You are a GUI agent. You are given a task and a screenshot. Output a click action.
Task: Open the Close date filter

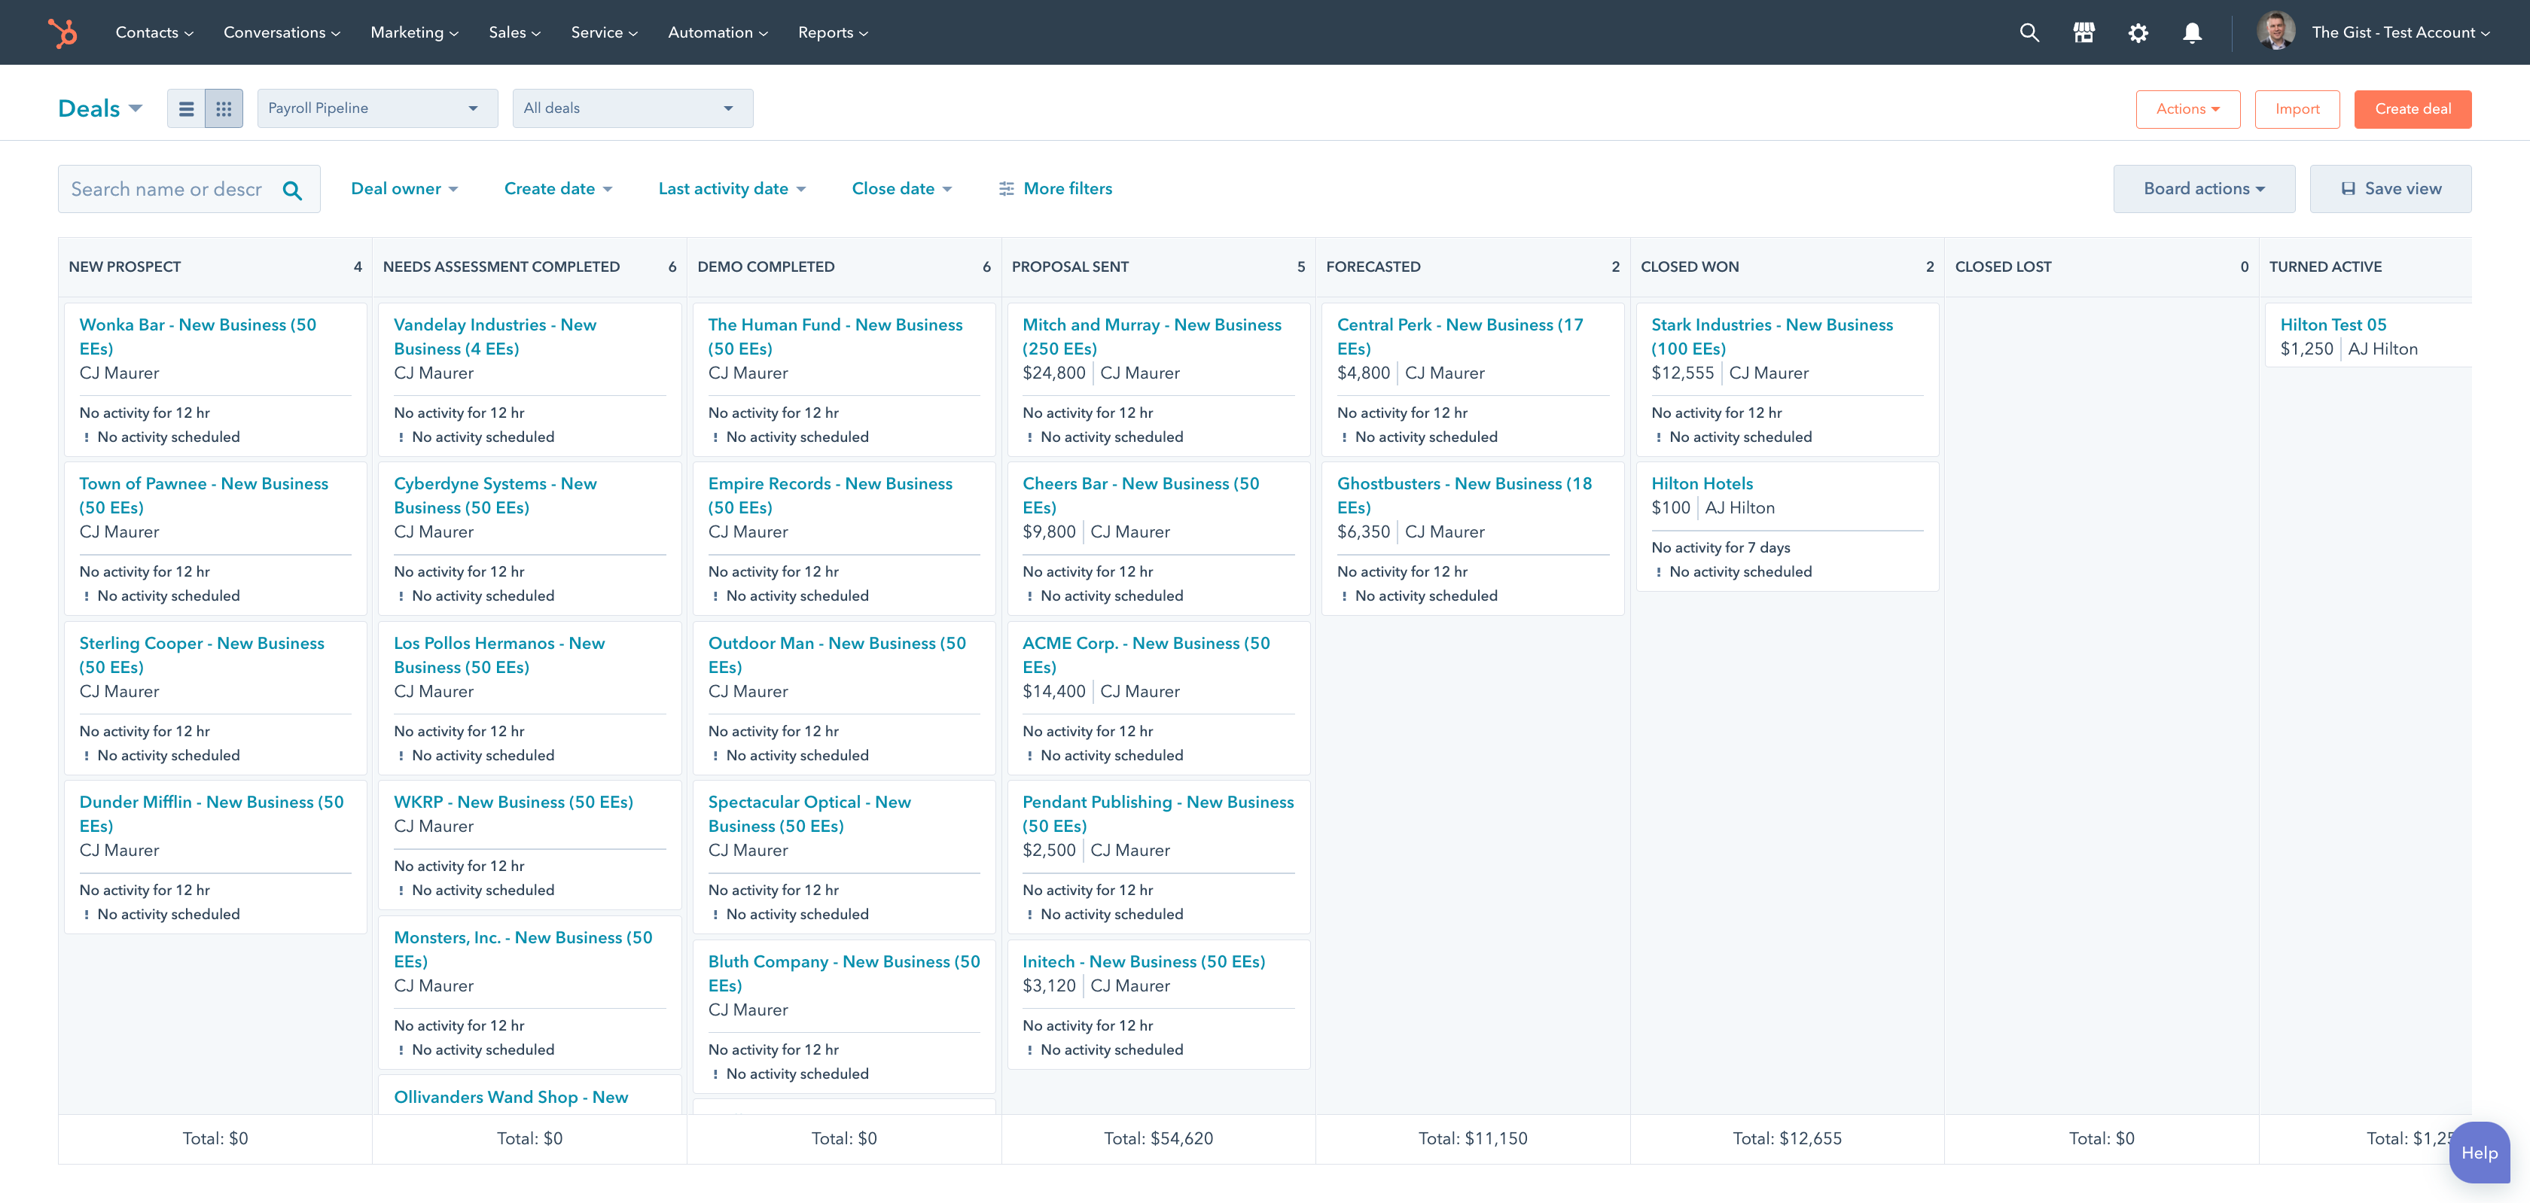(x=901, y=188)
